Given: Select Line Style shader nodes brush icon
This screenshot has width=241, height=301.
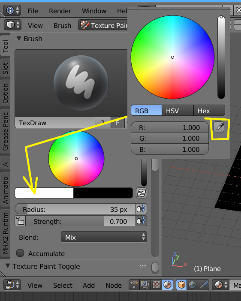Looking at the screenshot, I should [x=203, y=285].
